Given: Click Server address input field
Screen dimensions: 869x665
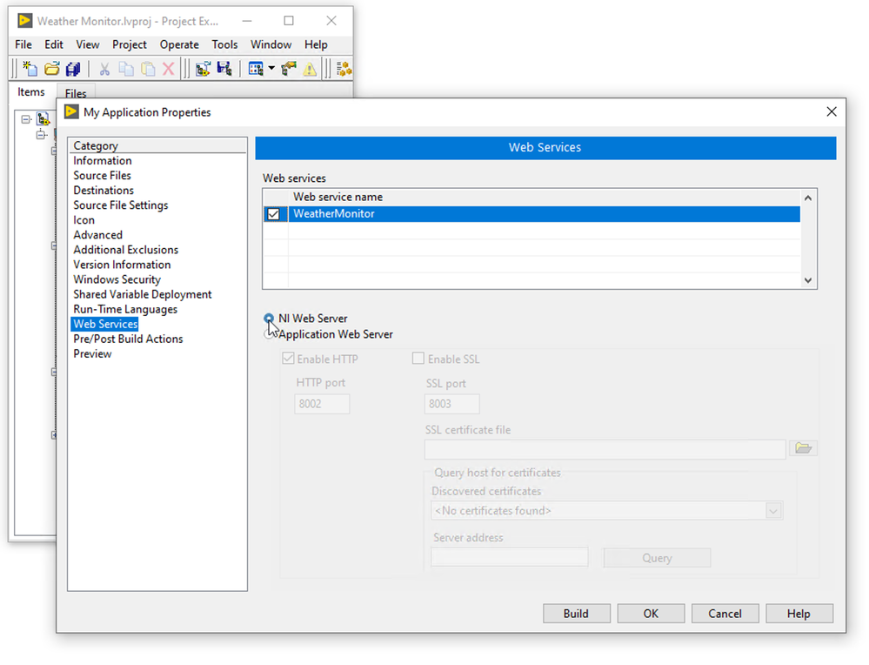Looking at the screenshot, I should [x=510, y=557].
